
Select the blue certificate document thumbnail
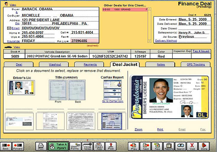(x=112, y=121)
